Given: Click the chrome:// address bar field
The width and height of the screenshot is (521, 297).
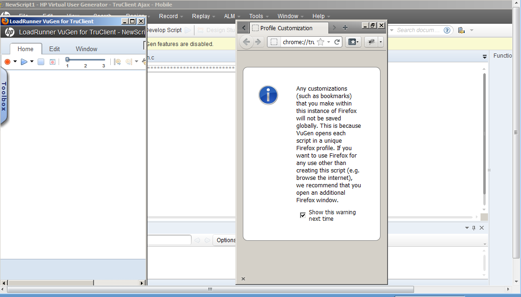Looking at the screenshot, I should 298,42.
